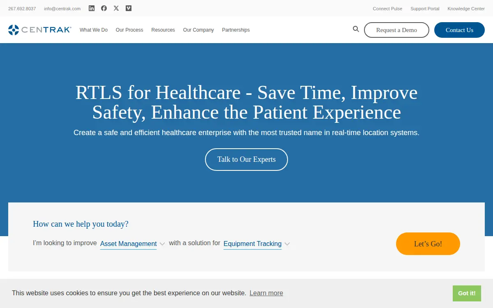
Task: Click the Request a Demo button
Action: coord(396,30)
